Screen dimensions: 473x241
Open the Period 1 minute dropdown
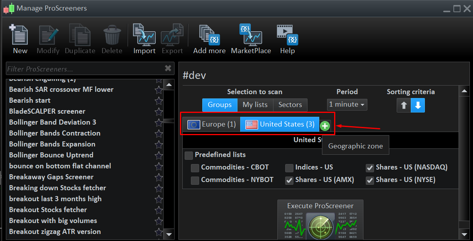point(347,104)
